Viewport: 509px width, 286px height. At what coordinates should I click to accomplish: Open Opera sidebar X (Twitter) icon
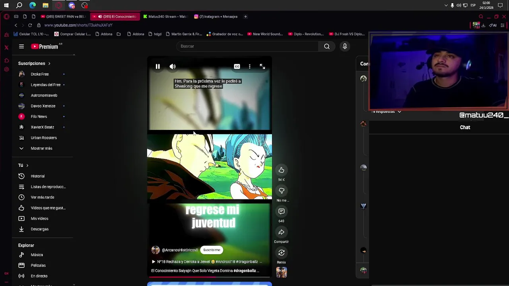pyautogui.click(x=6, y=47)
